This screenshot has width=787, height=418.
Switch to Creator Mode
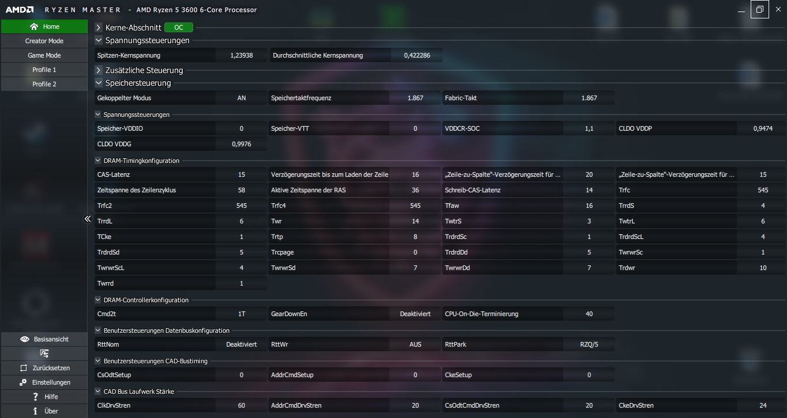pyautogui.click(x=44, y=41)
